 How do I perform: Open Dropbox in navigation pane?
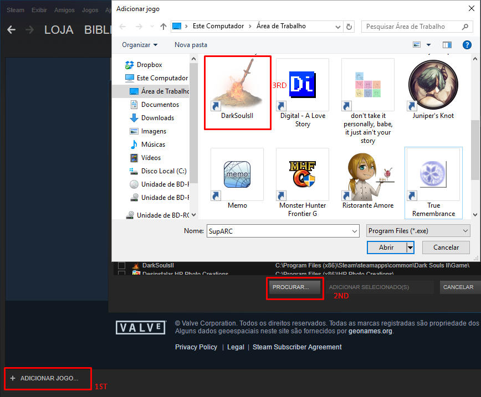click(x=144, y=65)
